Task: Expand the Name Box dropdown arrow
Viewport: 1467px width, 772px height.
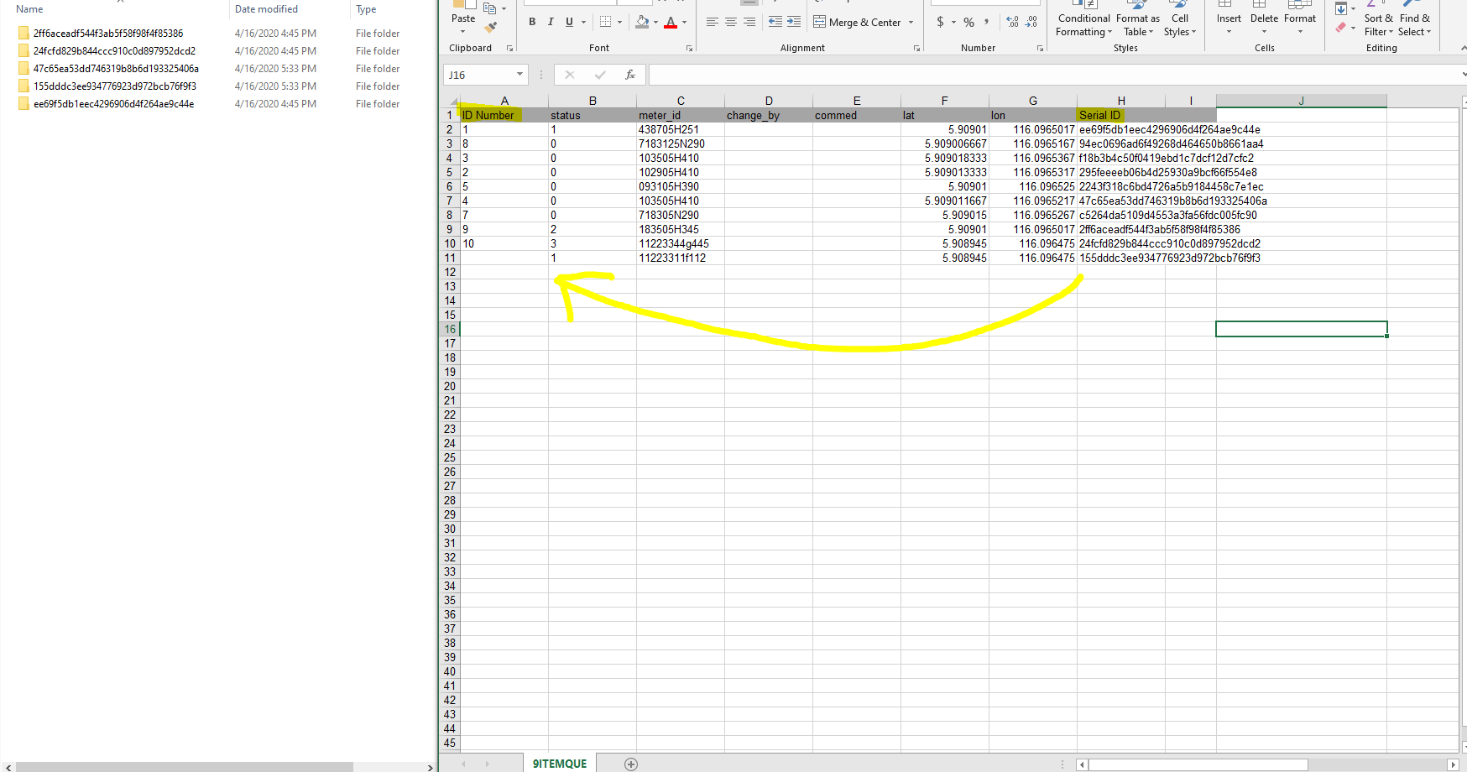Action: [519, 75]
